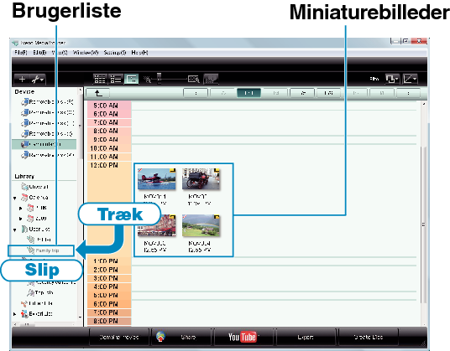This screenshot has height=351, width=450.
Task: Open the wrench settings tool dropdown
Action: pos(37,80)
